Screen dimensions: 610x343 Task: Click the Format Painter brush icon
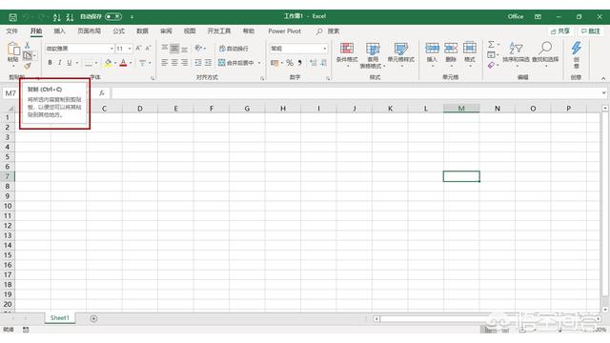tap(28, 66)
